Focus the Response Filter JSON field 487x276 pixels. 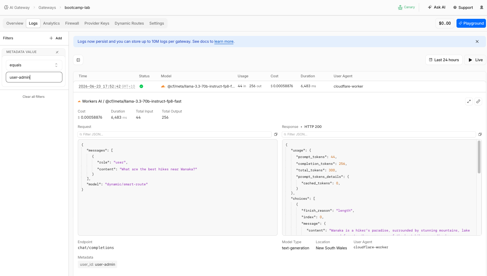tap(379, 134)
